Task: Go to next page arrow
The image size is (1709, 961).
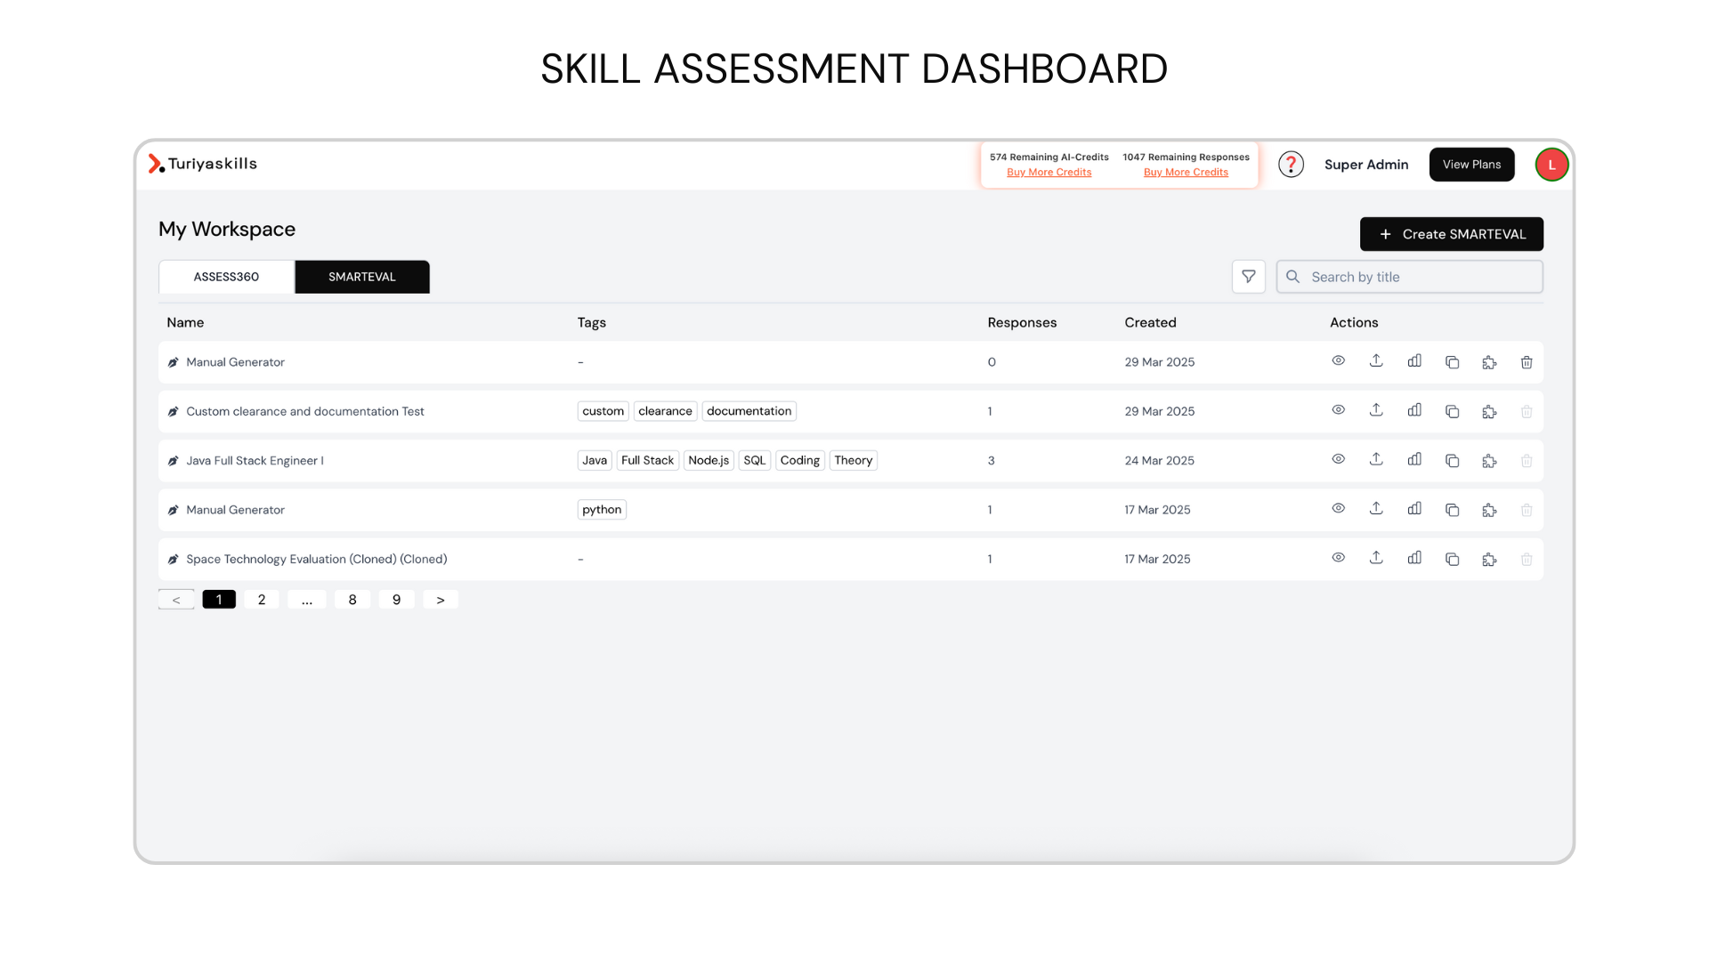Action: 441,600
